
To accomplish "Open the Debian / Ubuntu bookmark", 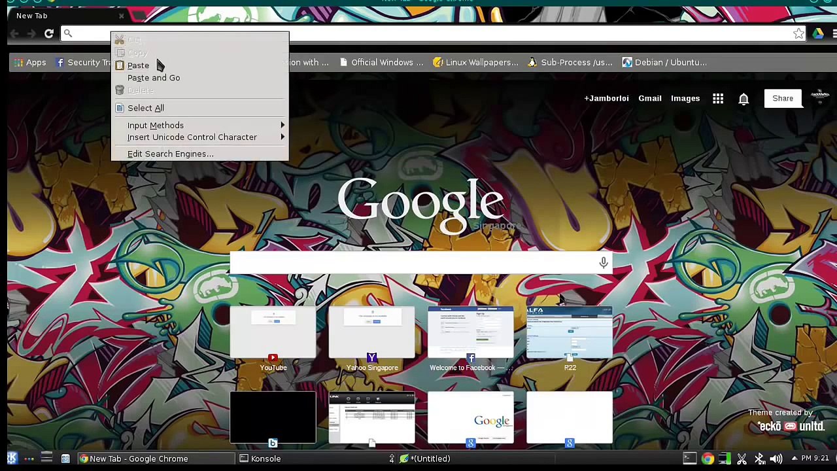I will click(664, 62).
